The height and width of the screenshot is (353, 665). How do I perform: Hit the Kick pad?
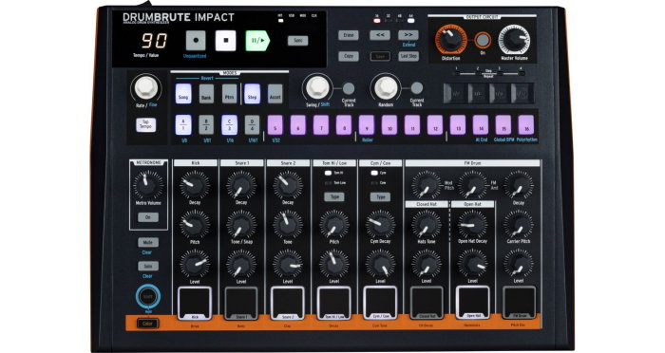point(195,303)
